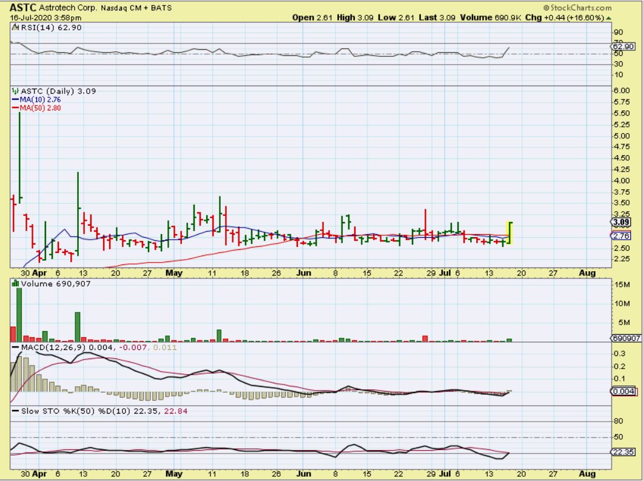Click the RSI(14) indicator line icon

coord(16,27)
